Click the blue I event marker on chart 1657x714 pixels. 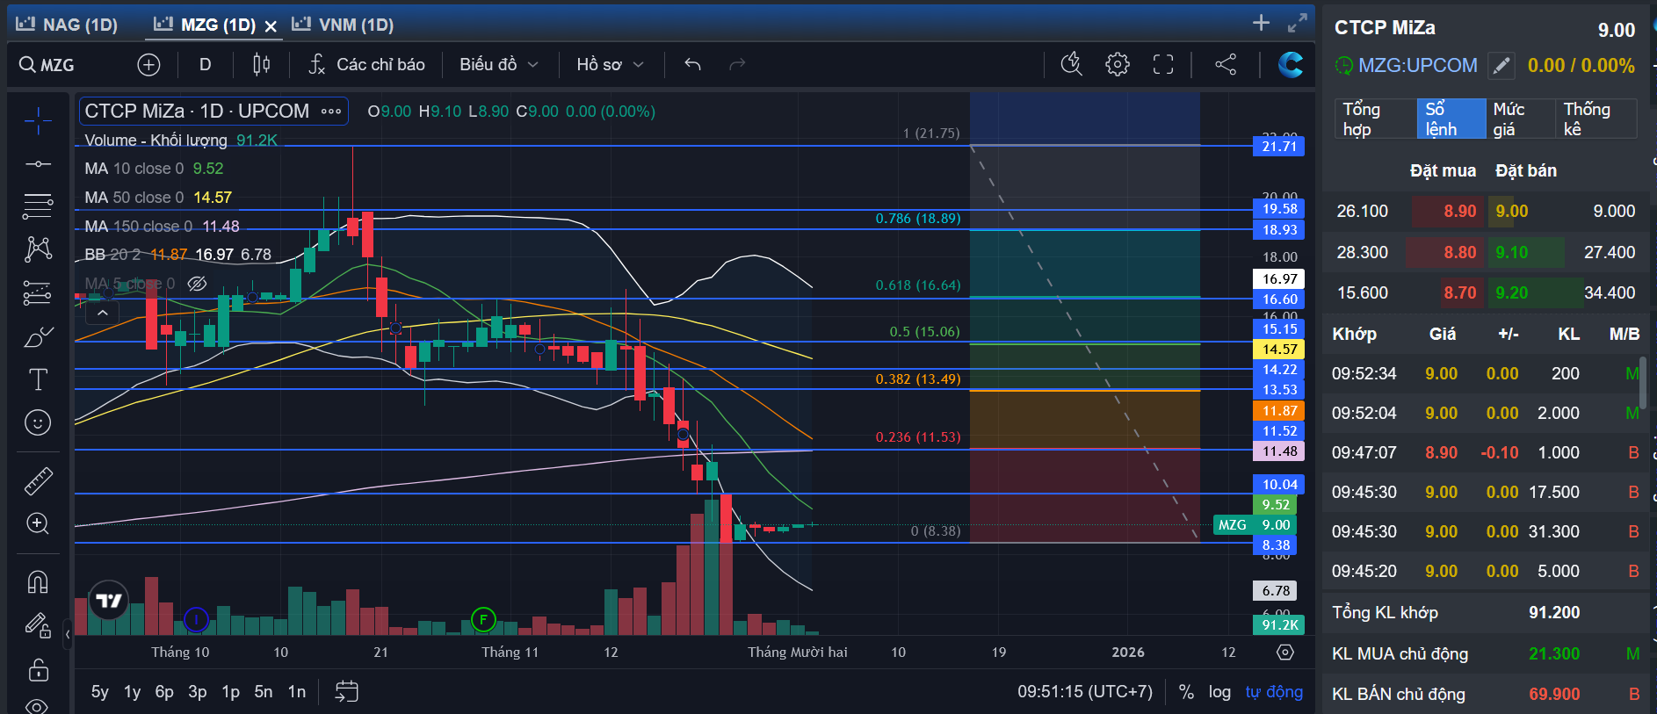point(196,619)
